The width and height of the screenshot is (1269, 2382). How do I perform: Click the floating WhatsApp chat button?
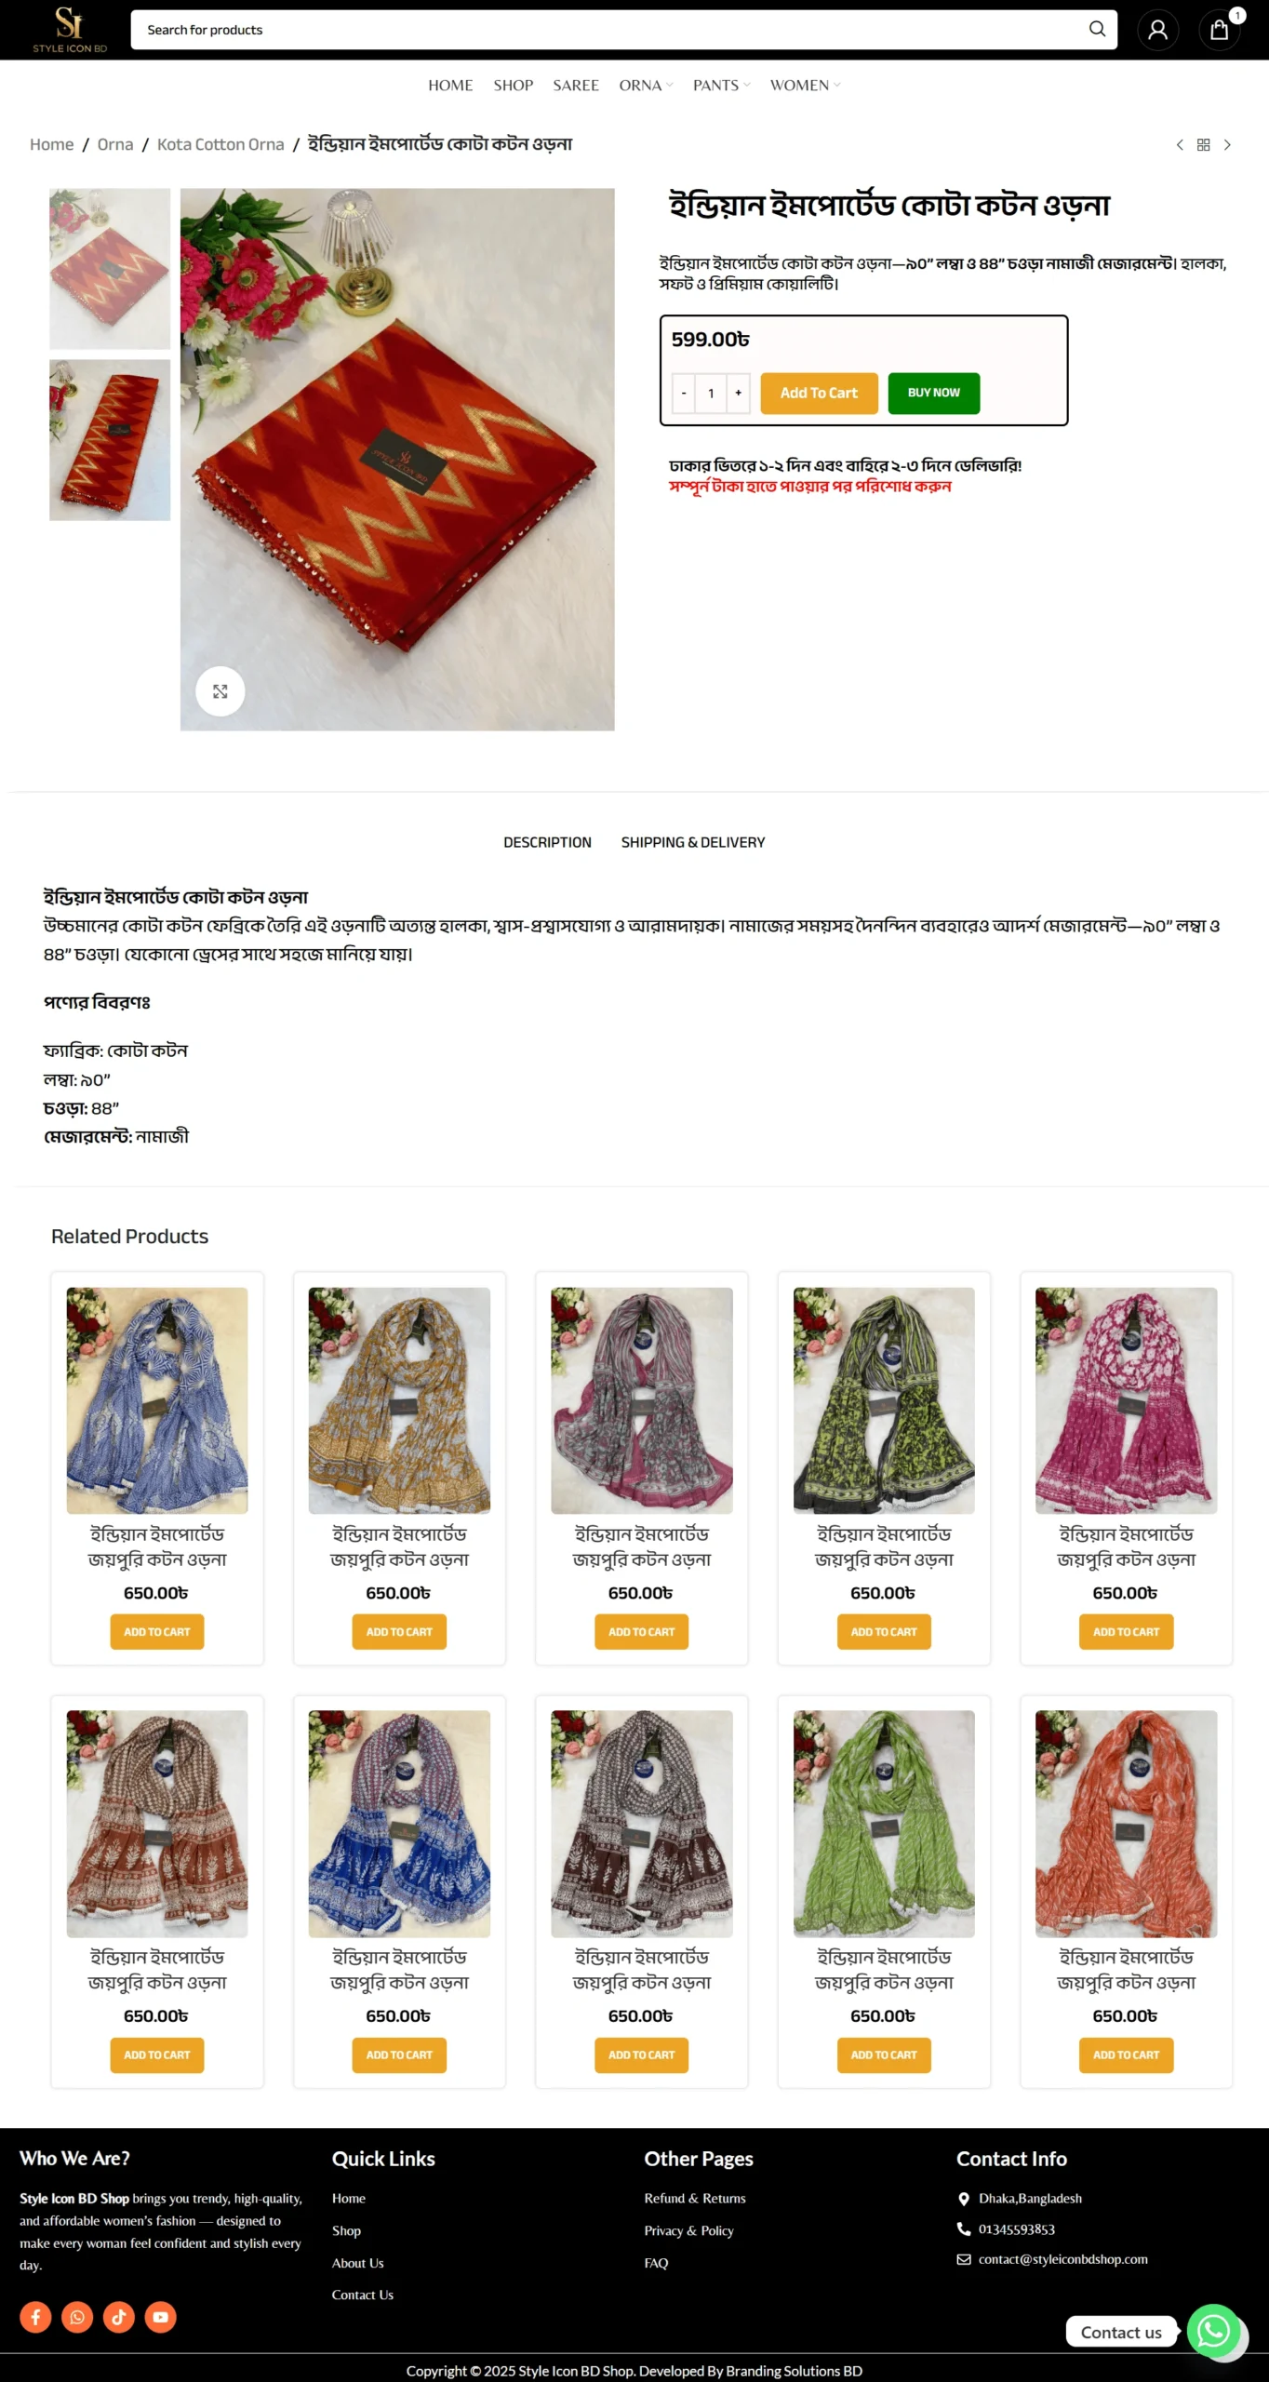(1213, 2331)
